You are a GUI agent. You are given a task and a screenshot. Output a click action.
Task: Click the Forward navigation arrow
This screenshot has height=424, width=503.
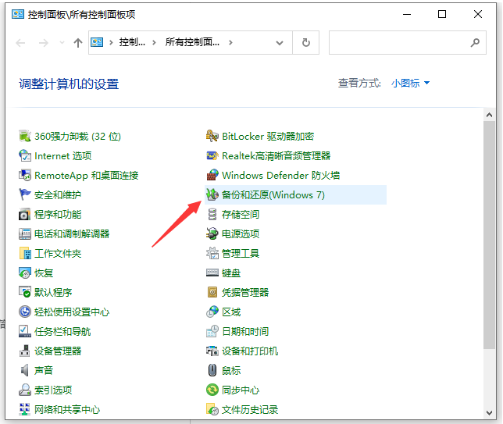pyautogui.click(x=43, y=43)
